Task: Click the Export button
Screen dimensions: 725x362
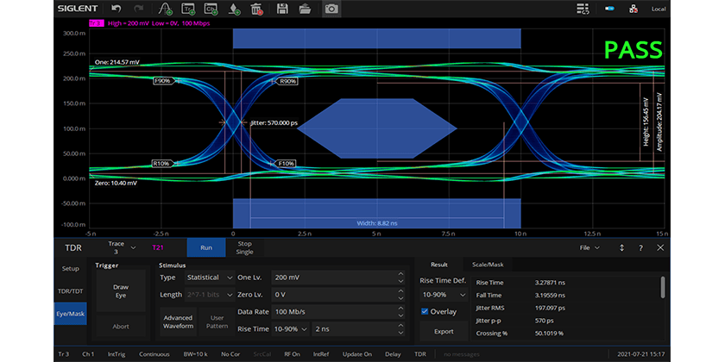Action: [x=444, y=331]
